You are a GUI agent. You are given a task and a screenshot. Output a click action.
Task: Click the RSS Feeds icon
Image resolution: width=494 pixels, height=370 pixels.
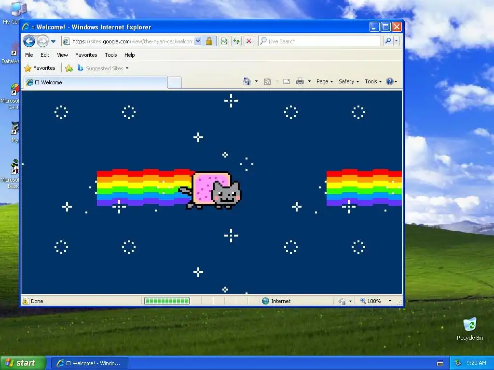point(267,82)
